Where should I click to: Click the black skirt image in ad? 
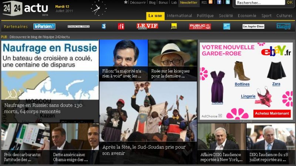(276, 70)
